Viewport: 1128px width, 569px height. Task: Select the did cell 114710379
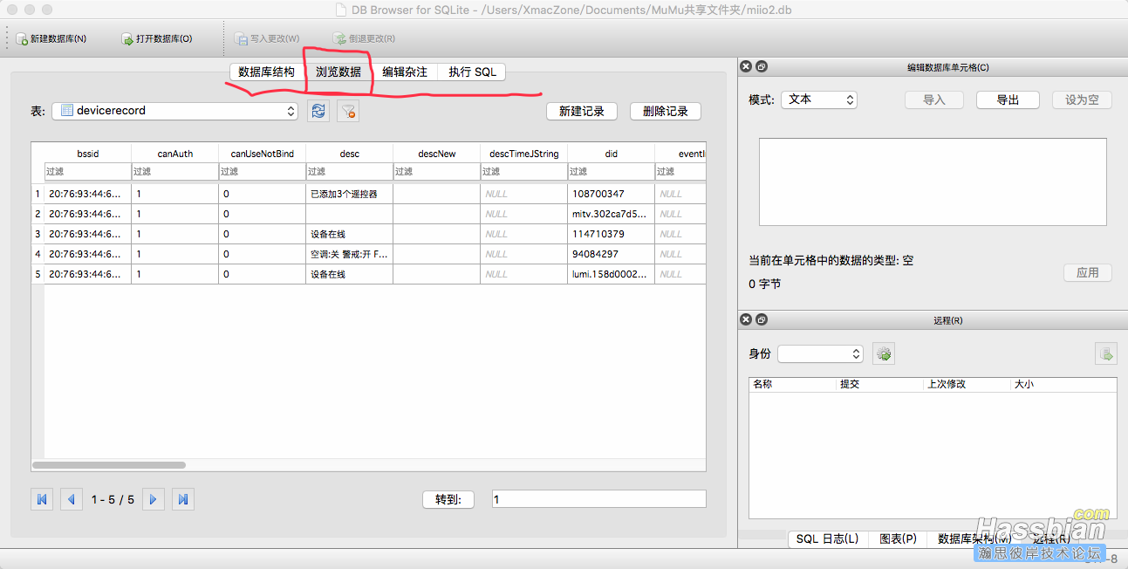coord(612,234)
